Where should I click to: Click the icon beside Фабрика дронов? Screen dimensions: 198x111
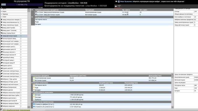[2, 90]
